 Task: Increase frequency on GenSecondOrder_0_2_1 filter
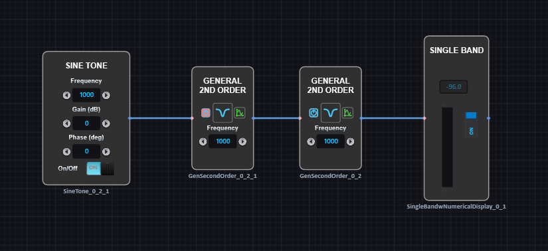(242, 141)
